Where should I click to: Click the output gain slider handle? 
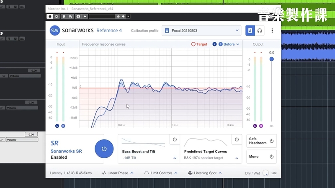[x=271, y=59]
